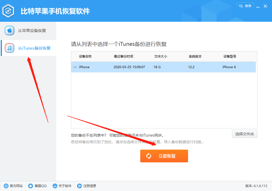Click the 客服QQ penguin icon
Image resolution: width=272 pixels, height=191 pixels.
point(31,186)
